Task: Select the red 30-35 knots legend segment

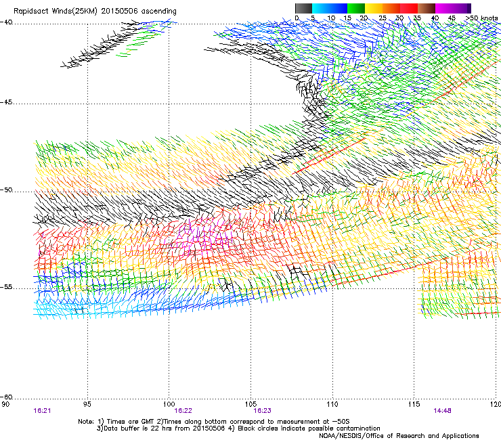Action: pyautogui.click(x=409, y=8)
